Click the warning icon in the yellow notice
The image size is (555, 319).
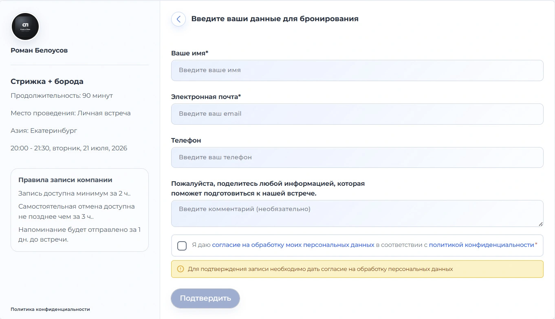click(x=181, y=269)
